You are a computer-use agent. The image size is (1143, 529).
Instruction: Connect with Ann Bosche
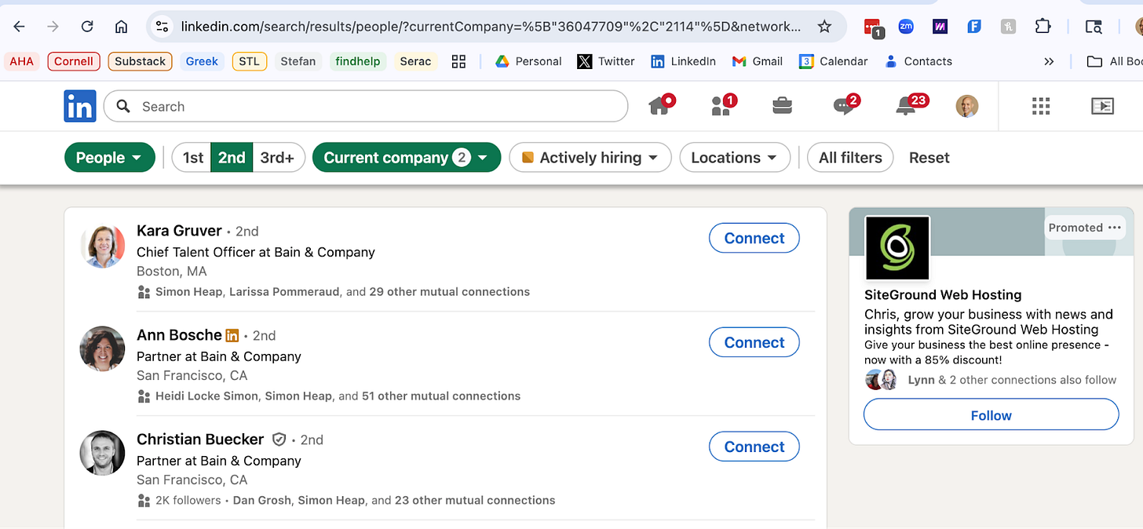coord(754,342)
